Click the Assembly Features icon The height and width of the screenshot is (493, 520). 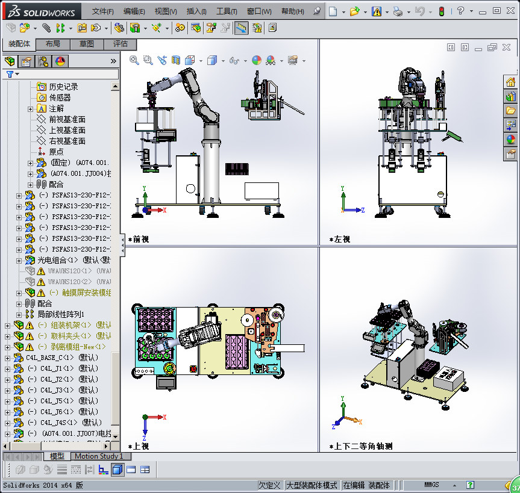point(134,28)
